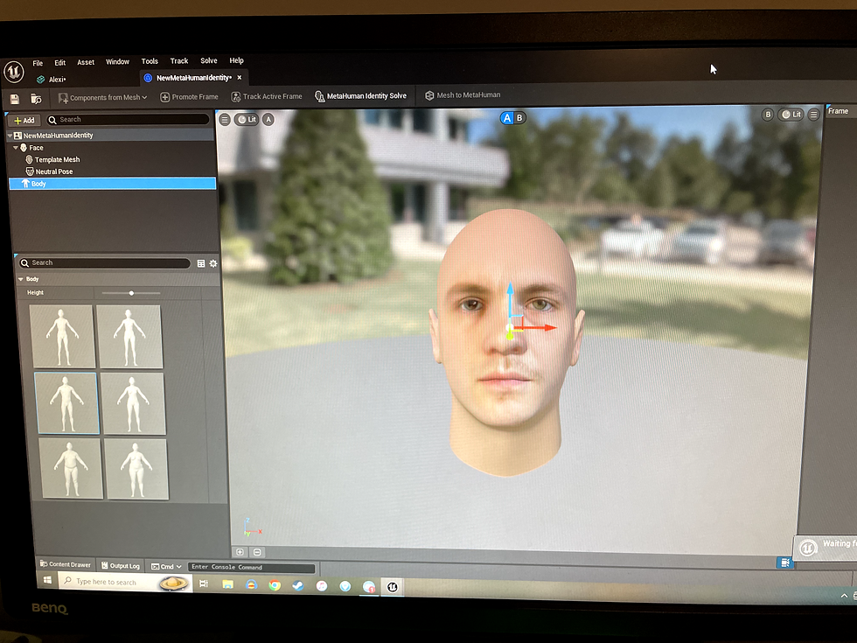Open Steam from the taskbar

(x=298, y=585)
